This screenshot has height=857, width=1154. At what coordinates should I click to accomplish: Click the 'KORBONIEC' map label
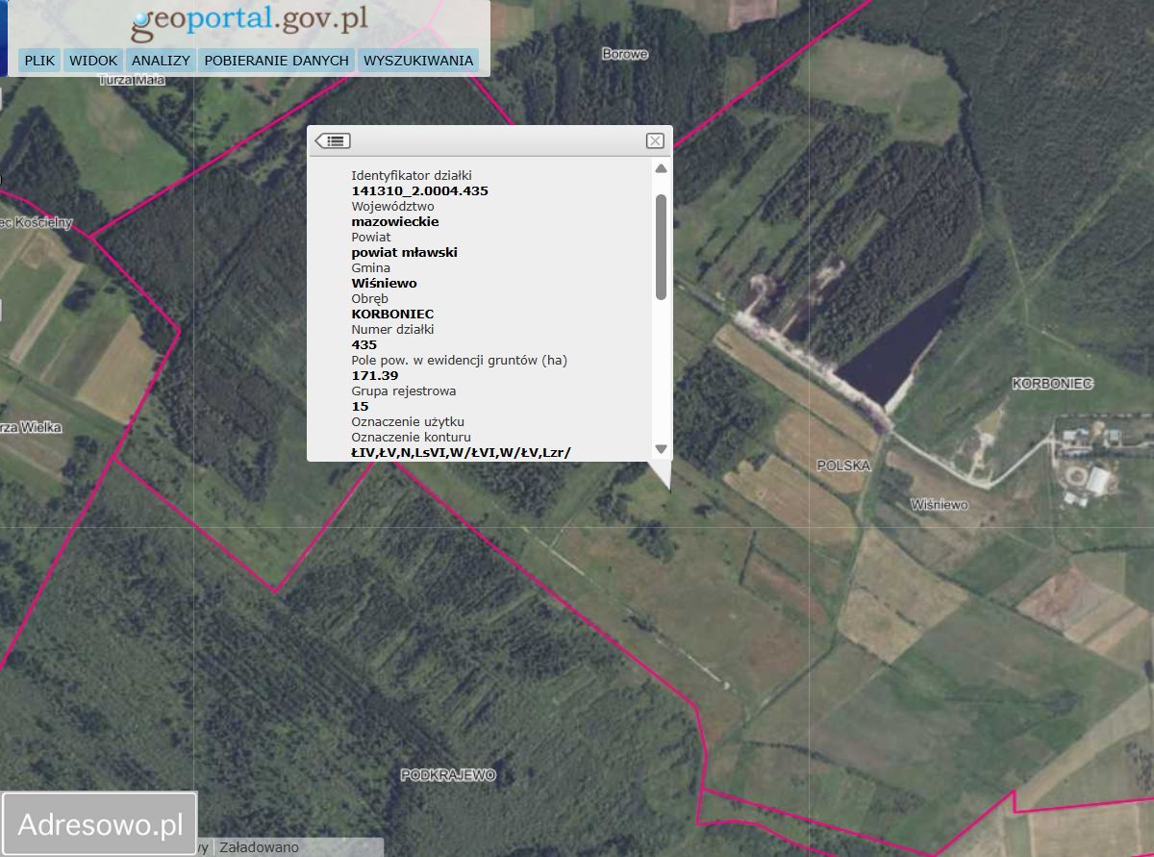1053,383
